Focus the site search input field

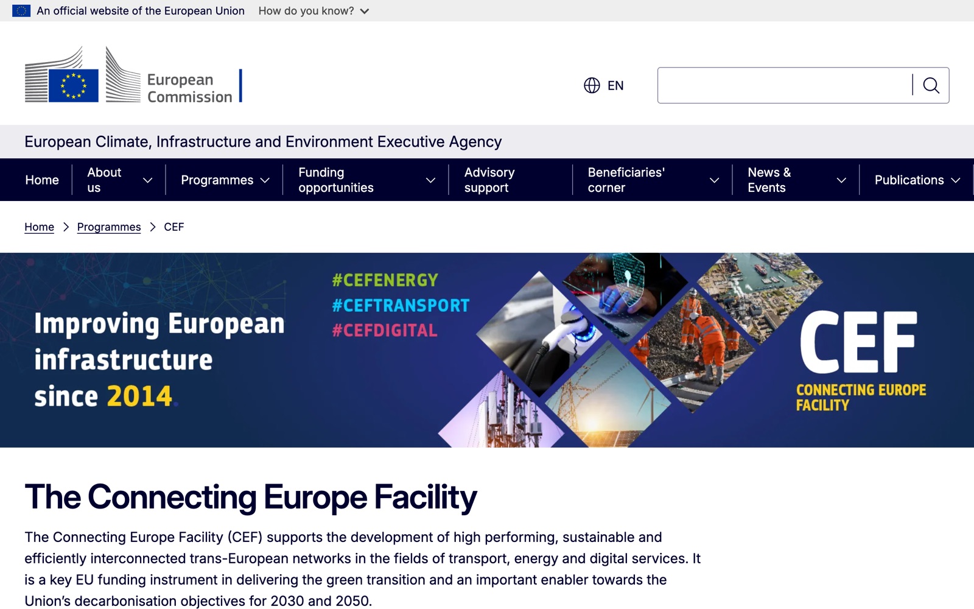[x=785, y=85]
